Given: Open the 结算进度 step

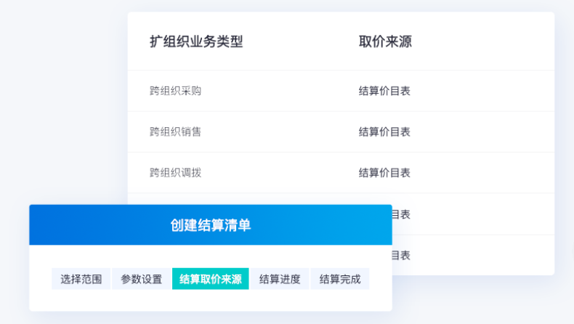Looking at the screenshot, I should click(x=280, y=279).
